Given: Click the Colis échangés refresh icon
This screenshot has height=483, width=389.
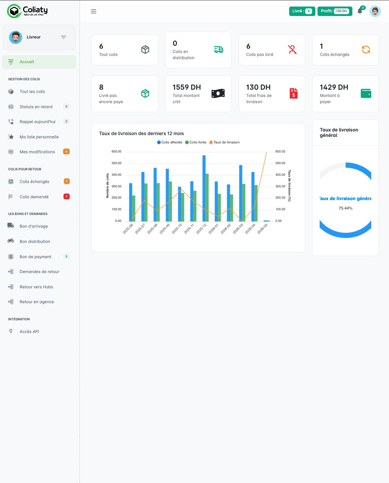Looking at the screenshot, I should coord(366,49).
